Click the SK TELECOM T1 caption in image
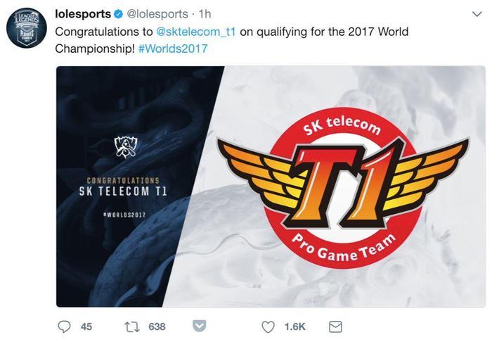The image size is (492, 342). (123, 191)
